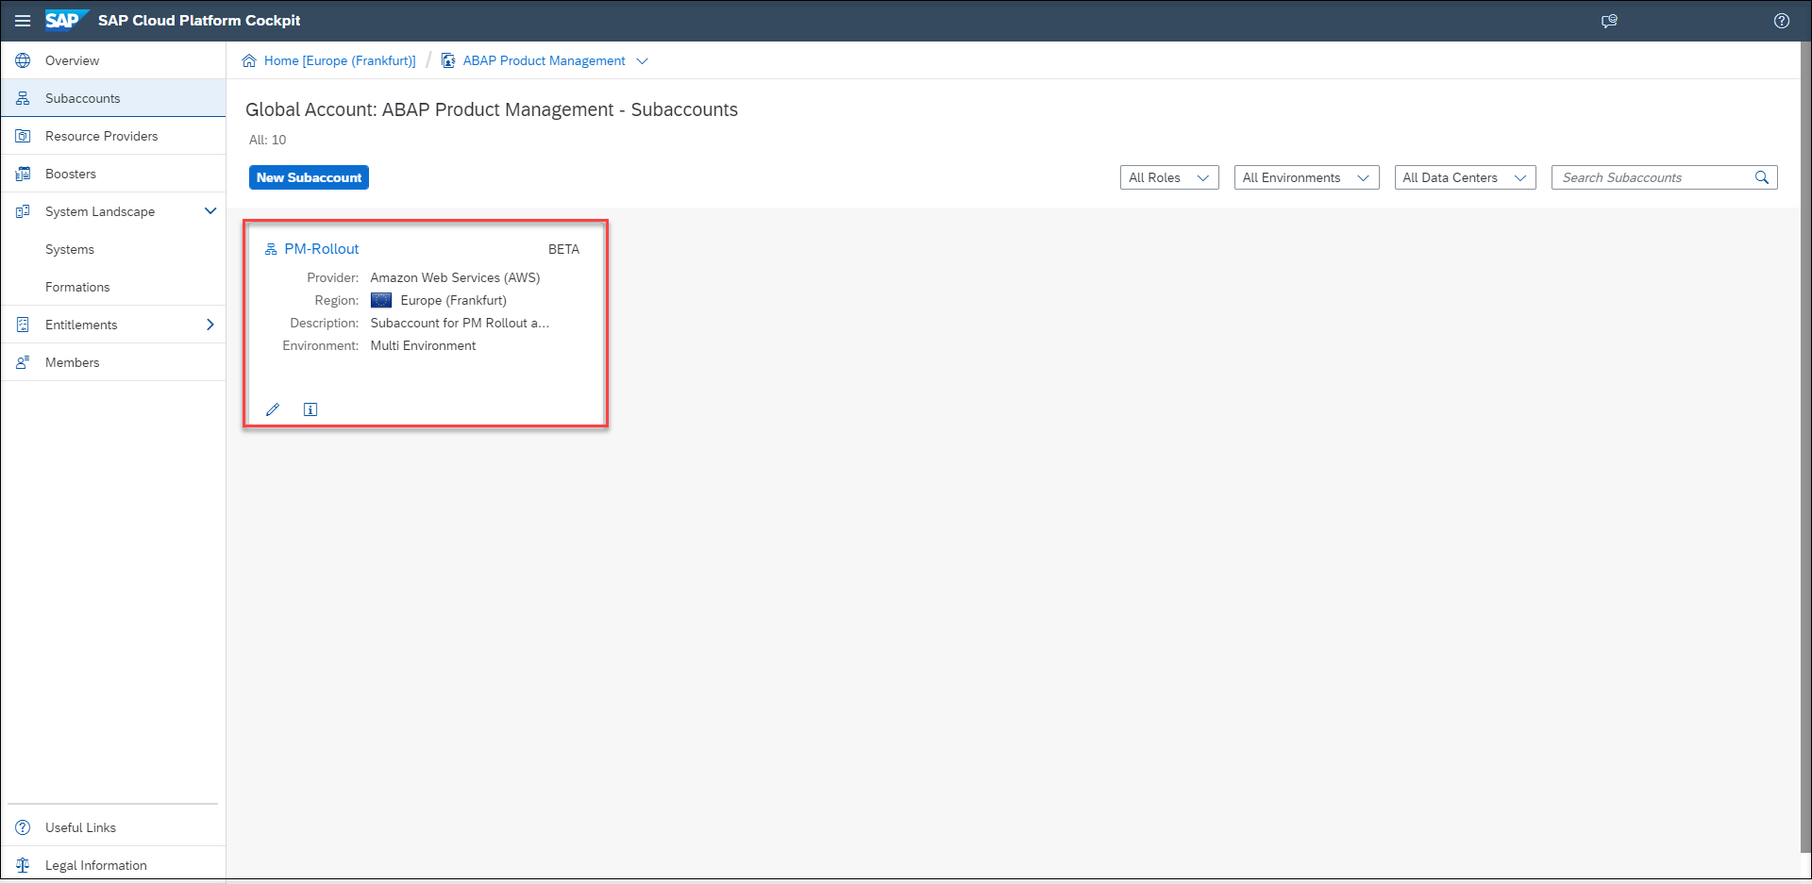Click the 'Subaccount for PM Rollout a…' description
The image size is (1812, 884).
point(460,323)
